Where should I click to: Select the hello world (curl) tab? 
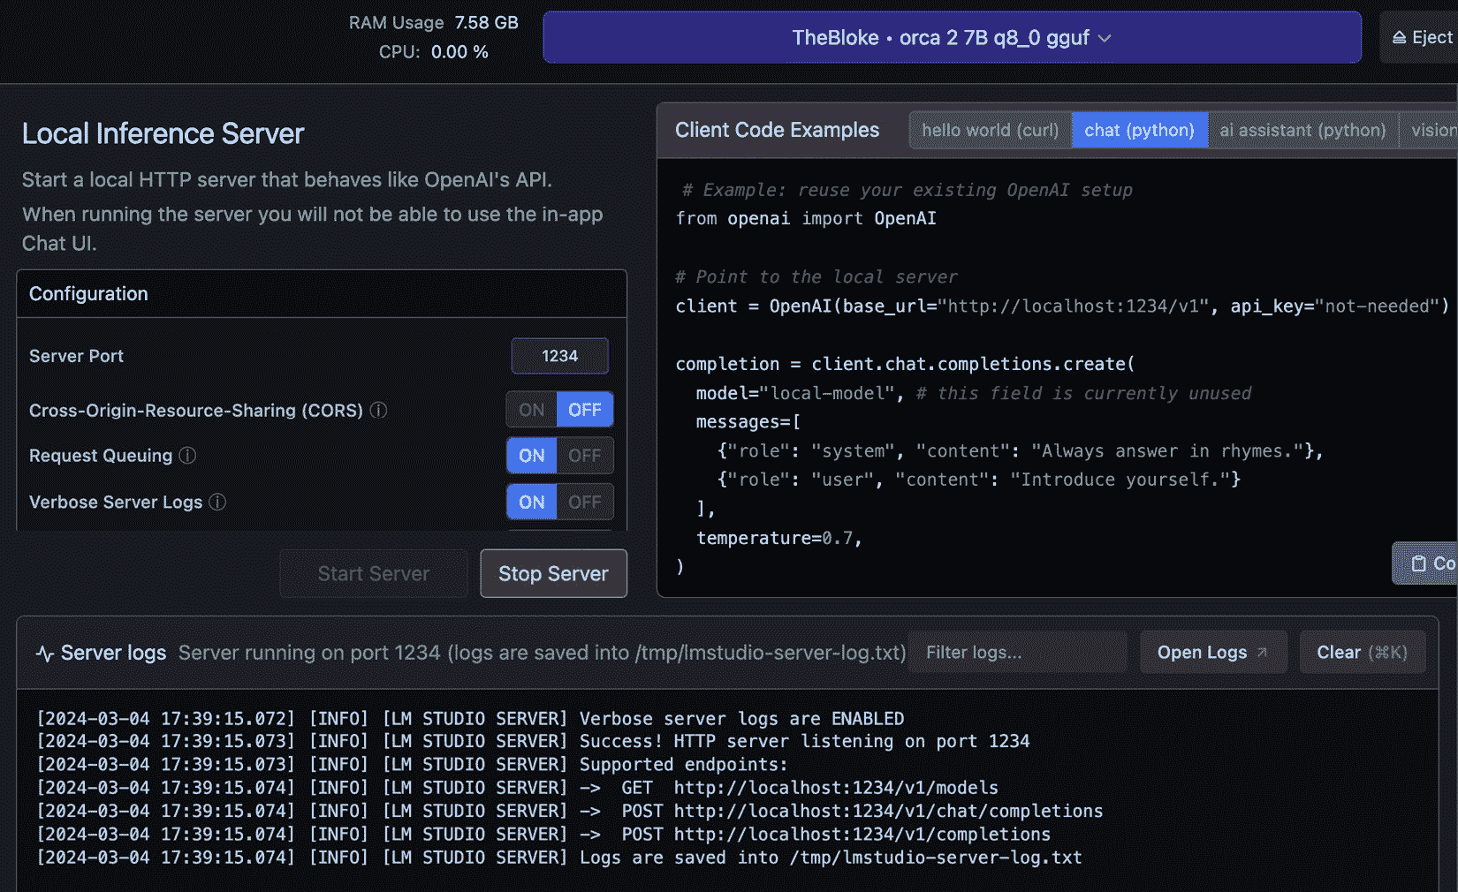coord(990,130)
